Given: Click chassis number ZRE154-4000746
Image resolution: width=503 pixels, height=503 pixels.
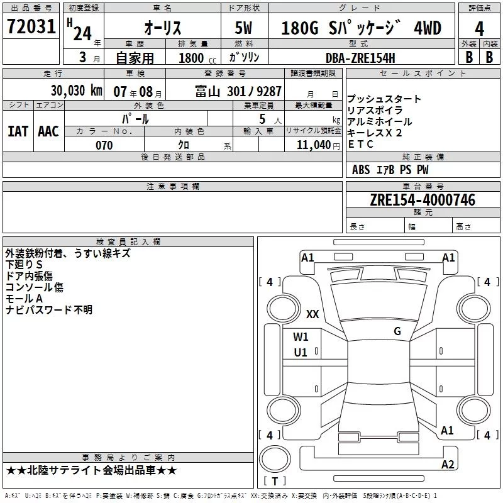Looking at the screenshot, I should pyautogui.click(x=423, y=200).
